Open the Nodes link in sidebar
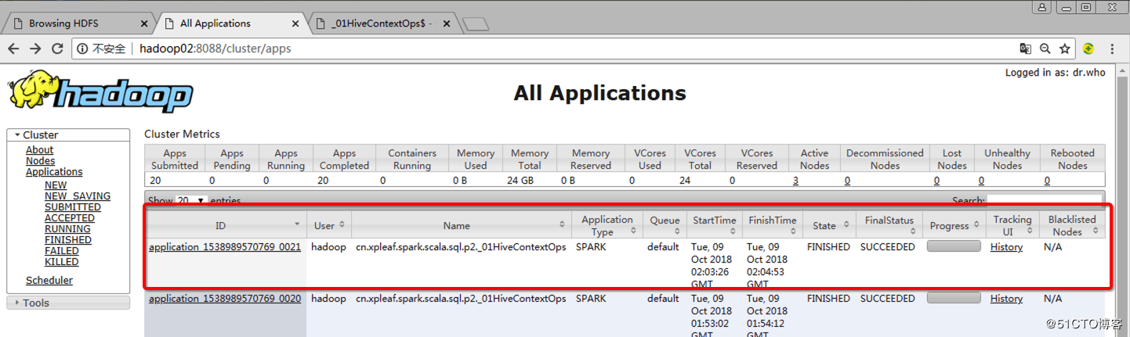This screenshot has height=337, width=1130. 41,161
